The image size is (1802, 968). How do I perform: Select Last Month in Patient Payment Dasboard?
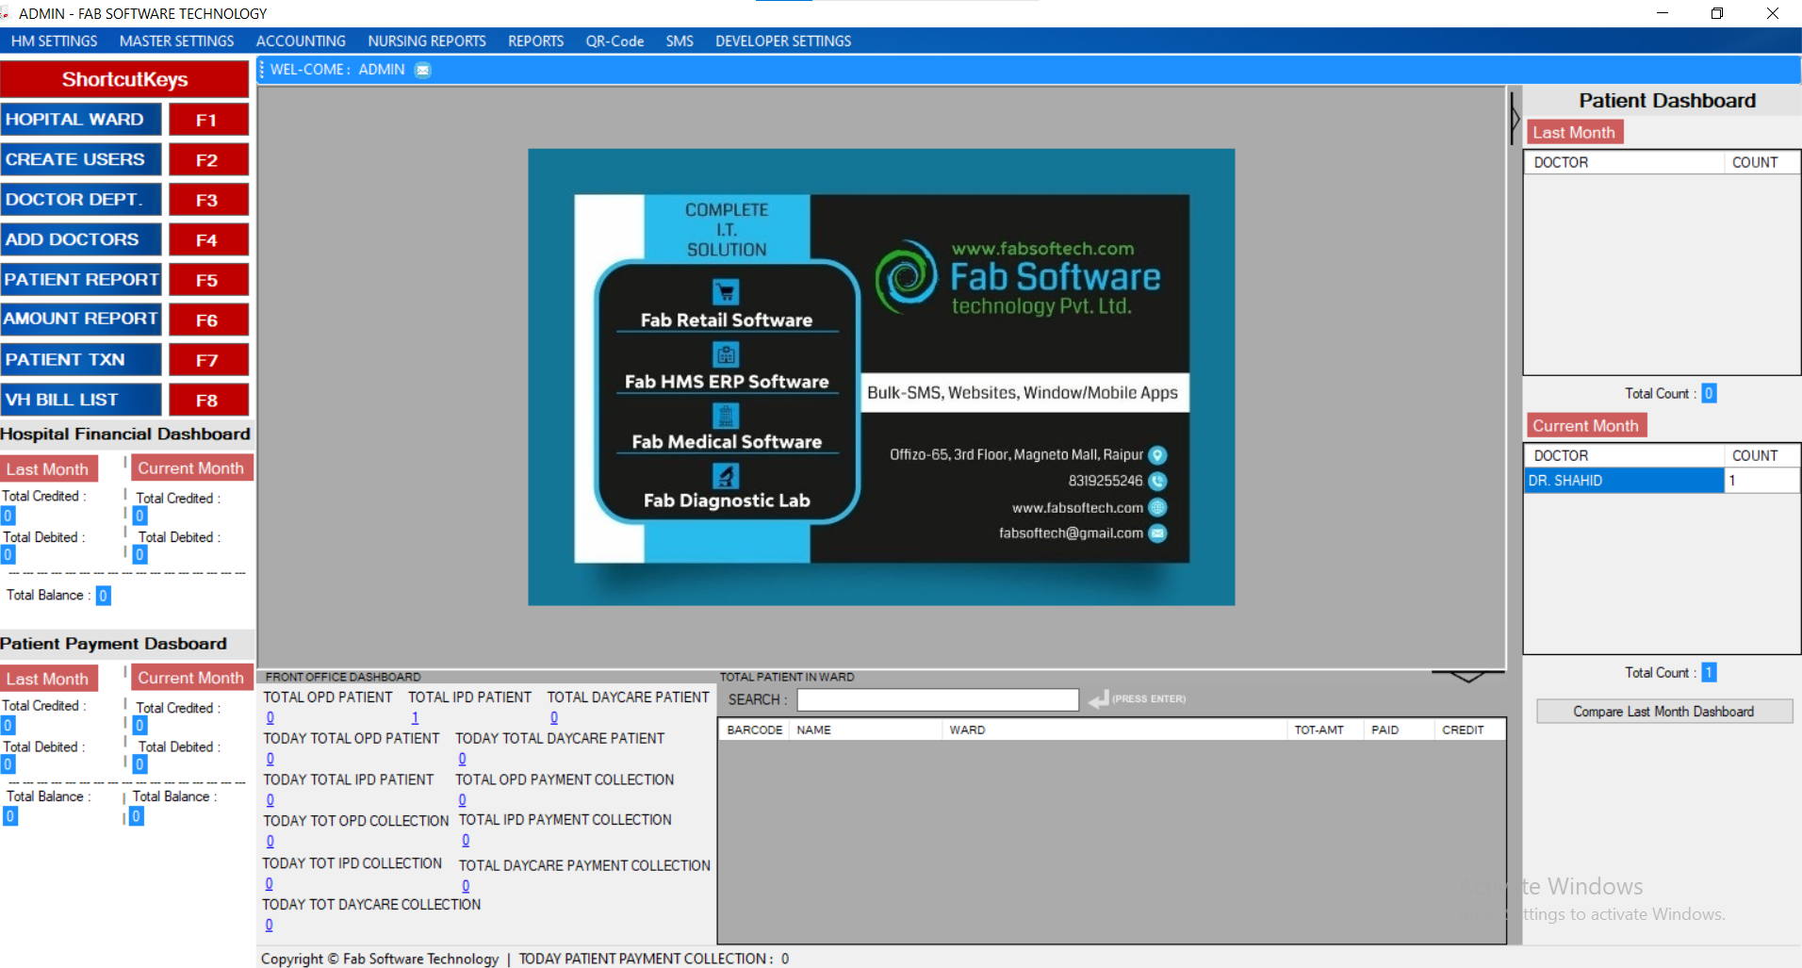(48, 679)
